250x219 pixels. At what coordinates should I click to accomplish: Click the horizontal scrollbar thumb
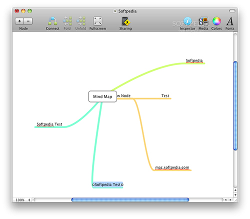click(x=130, y=199)
